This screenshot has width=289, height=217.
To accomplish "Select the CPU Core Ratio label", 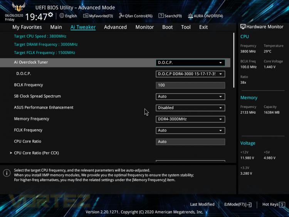I will [27, 141].
